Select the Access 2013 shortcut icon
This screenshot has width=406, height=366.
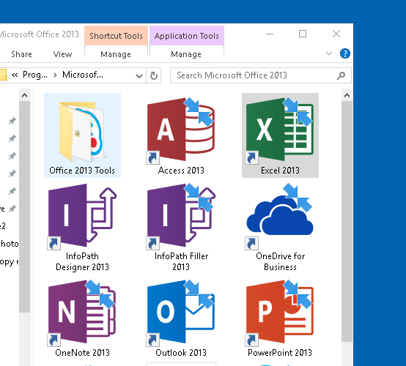pos(181,130)
